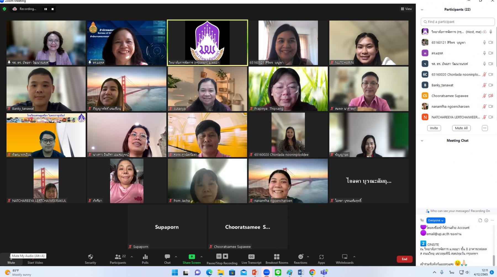Expand the chat recipient 'Everyone' dropdown

coord(436,220)
